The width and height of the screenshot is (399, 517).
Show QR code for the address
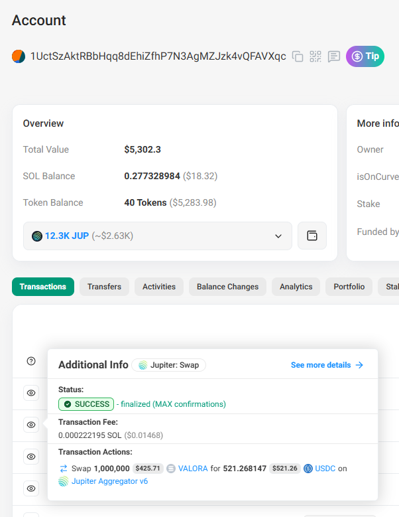pyautogui.click(x=315, y=56)
